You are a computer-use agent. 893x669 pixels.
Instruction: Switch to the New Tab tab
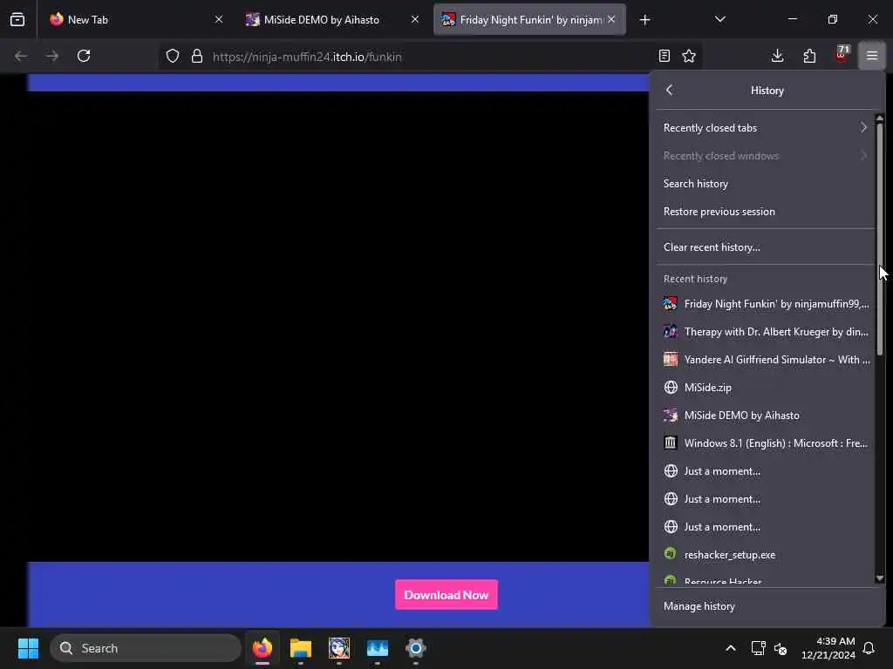pyautogui.click(x=135, y=19)
